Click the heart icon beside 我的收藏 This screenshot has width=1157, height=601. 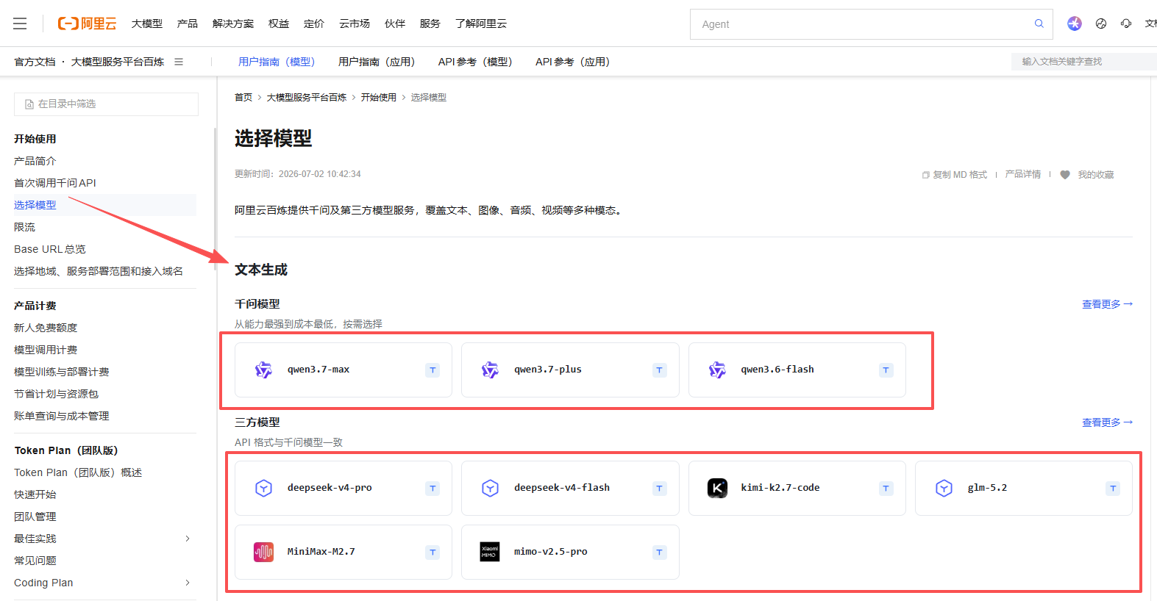[x=1065, y=175]
